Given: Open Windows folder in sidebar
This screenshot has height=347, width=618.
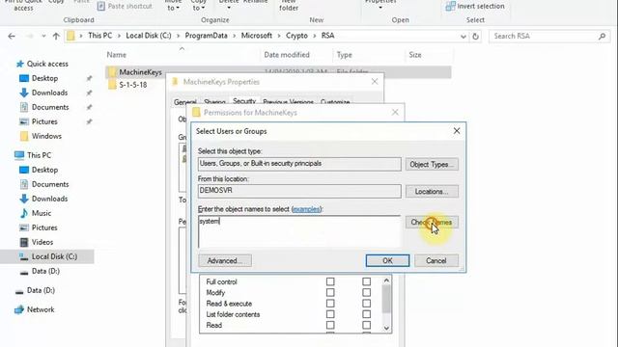Looking at the screenshot, I should click(x=46, y=136).
